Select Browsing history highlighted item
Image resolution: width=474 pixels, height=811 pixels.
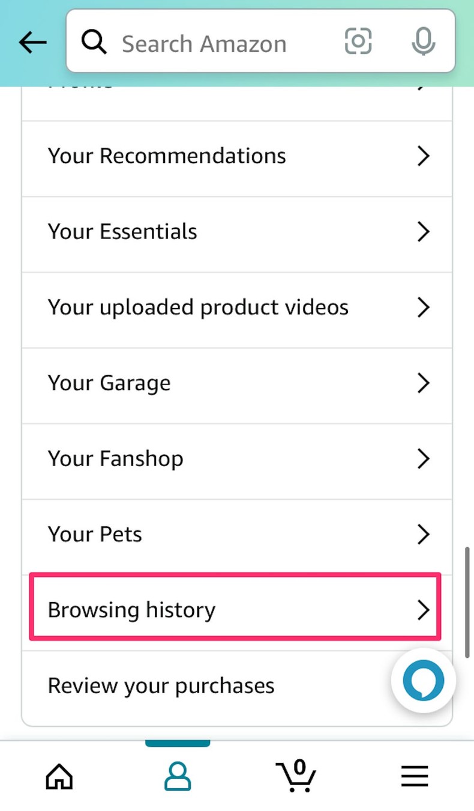(237, 609)
